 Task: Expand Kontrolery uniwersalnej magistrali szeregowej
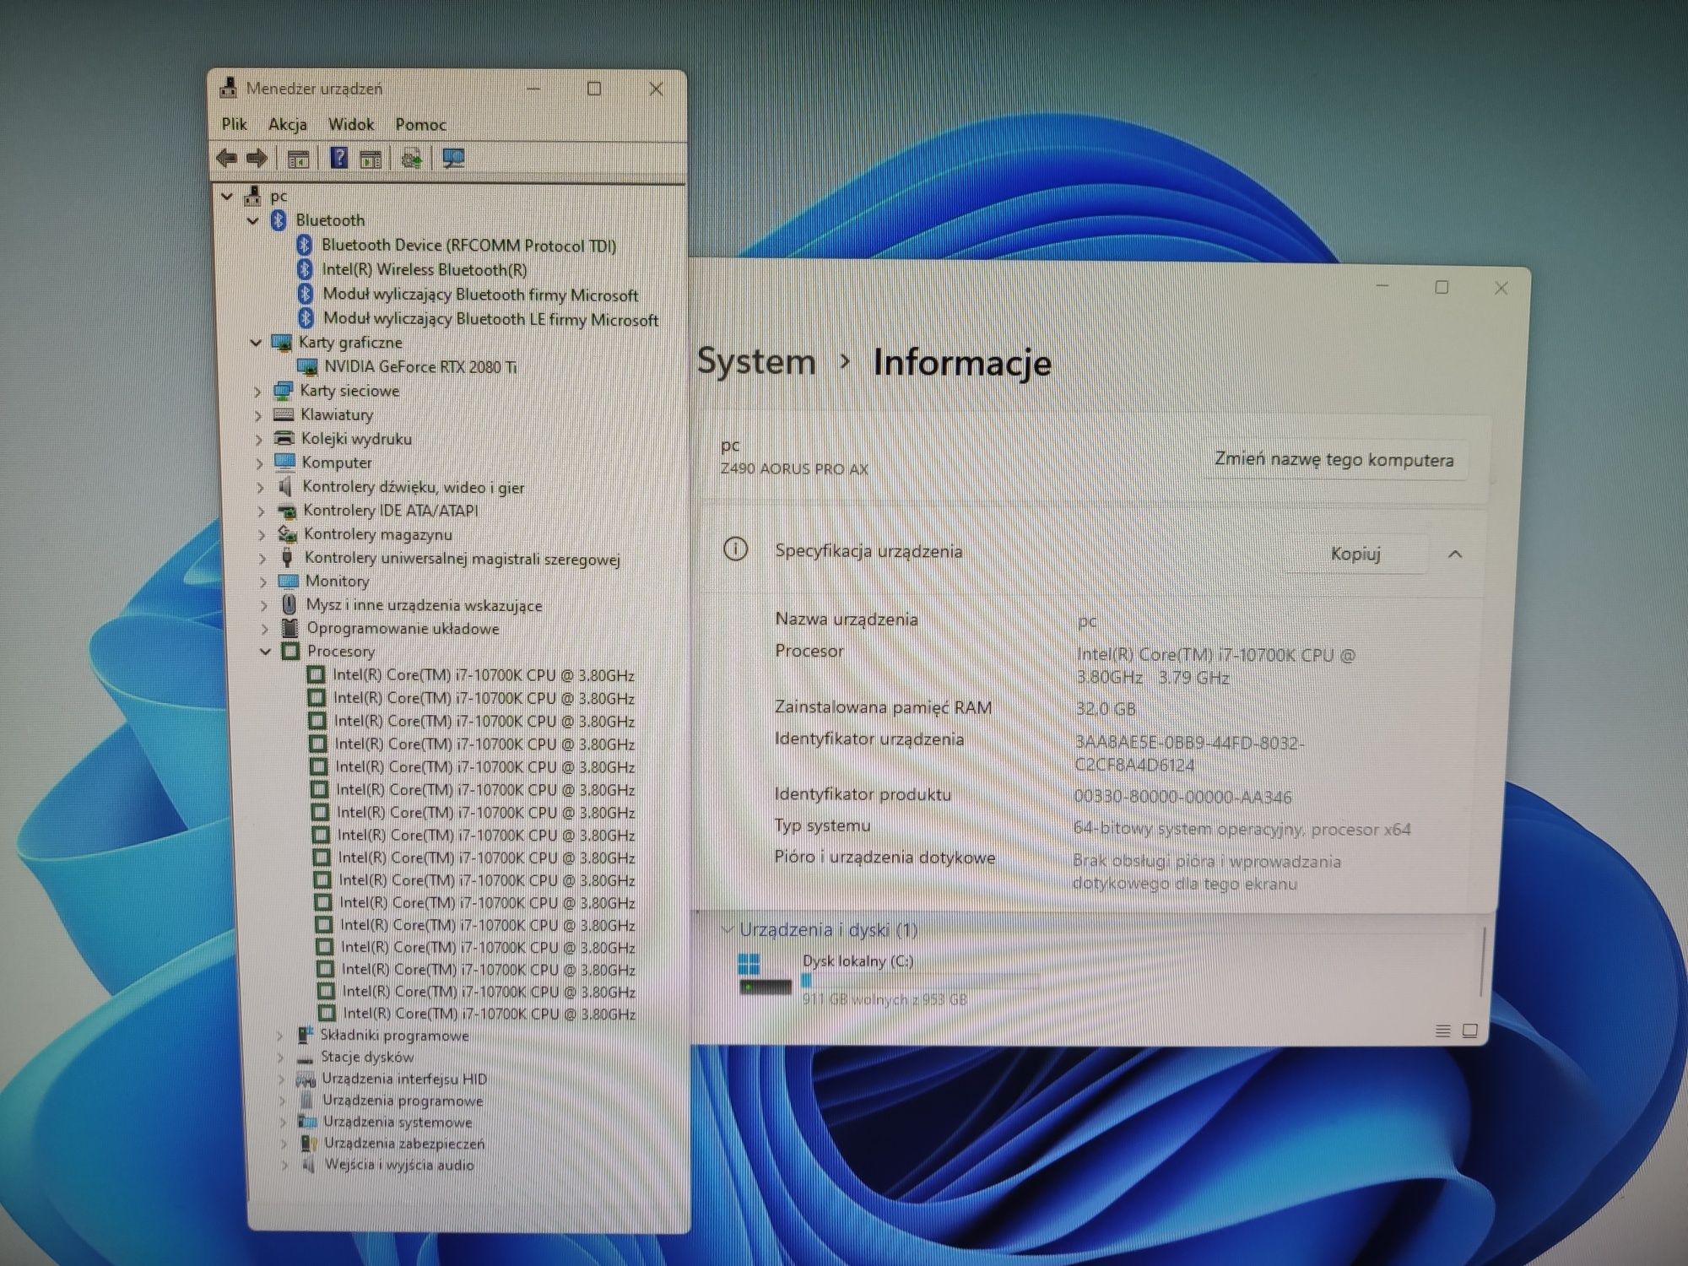[262, 559]
